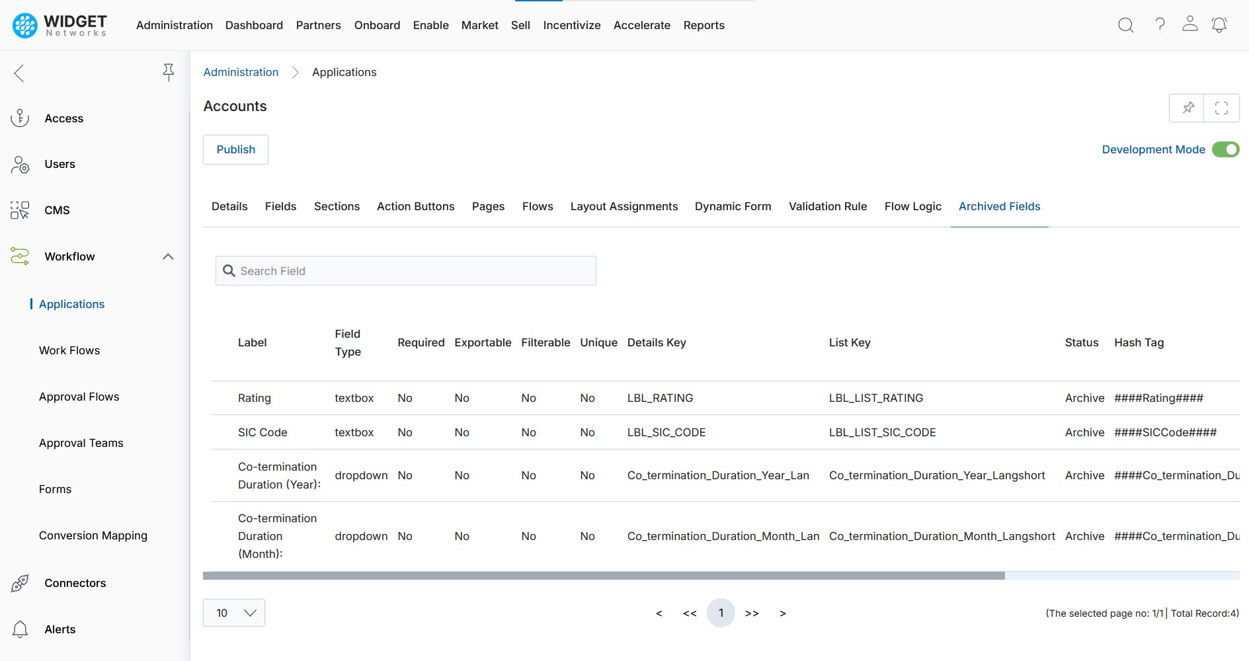Switch to the Dynamic Form tab
The width and height of the screenshot is (1249, 661).
coord(733,206)
